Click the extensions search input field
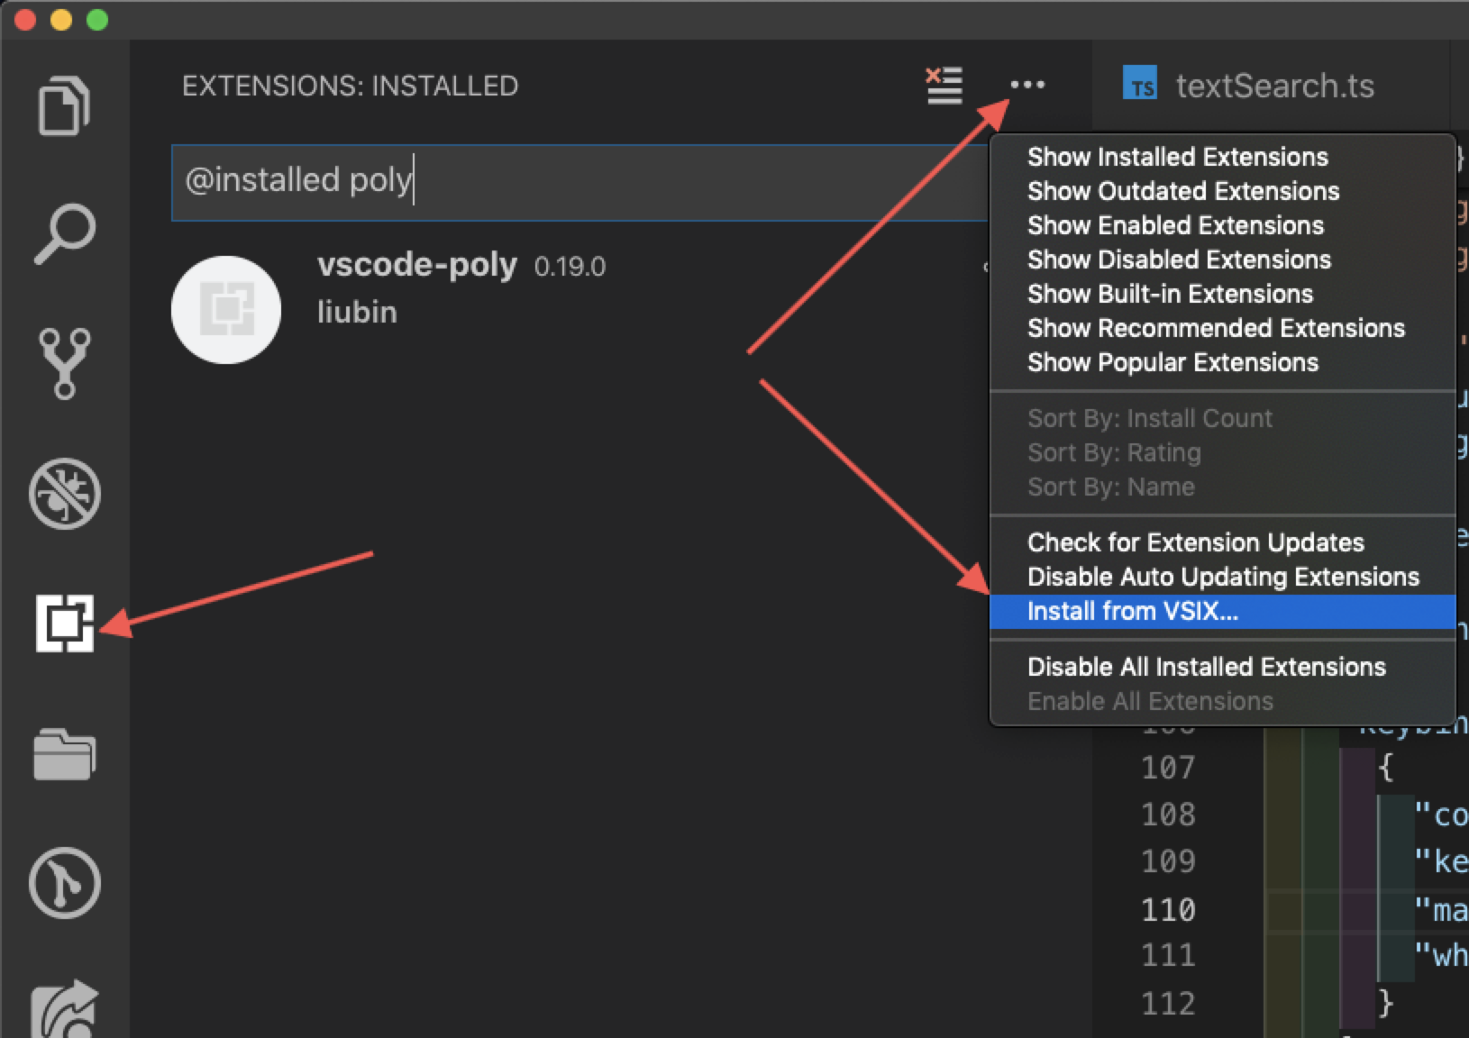The image size is (1469, 1038). point(577,182)
